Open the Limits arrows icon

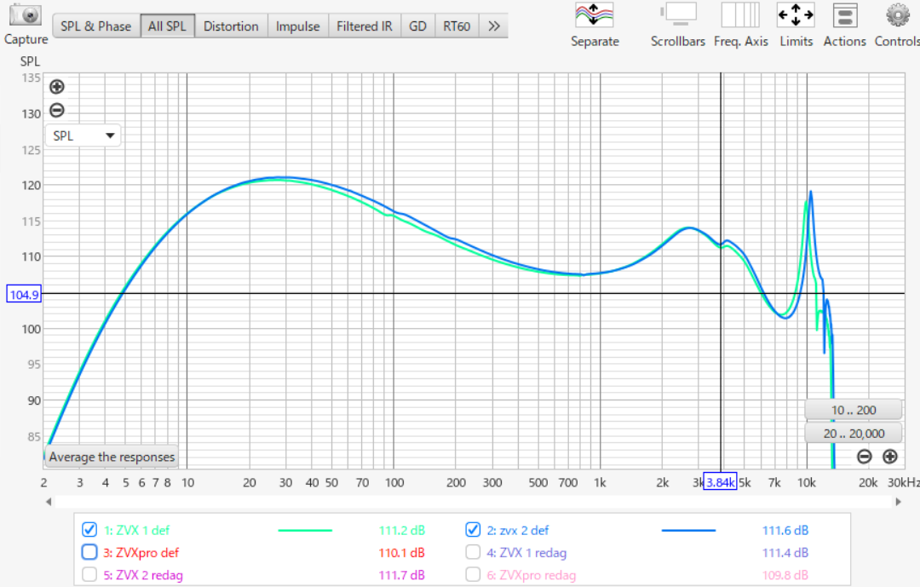coord(796,15)
